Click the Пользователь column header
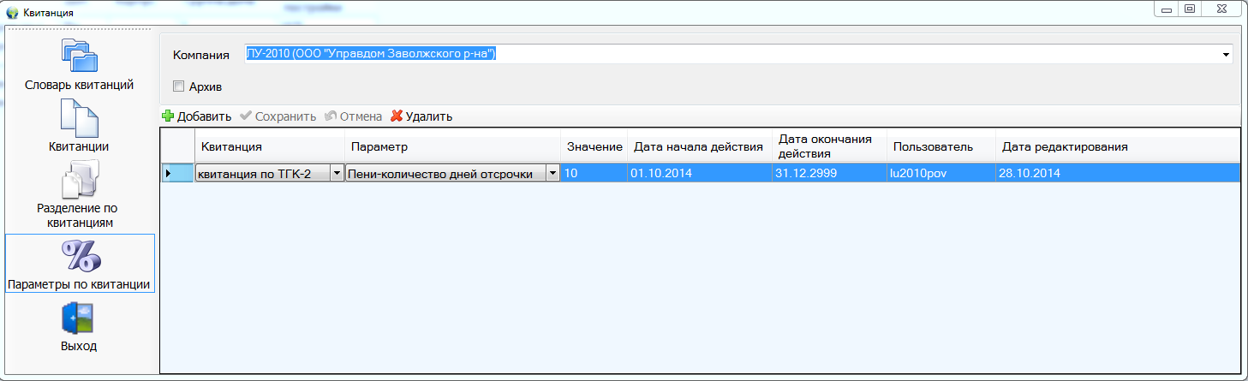1248x381 pixels. (933, 146)
